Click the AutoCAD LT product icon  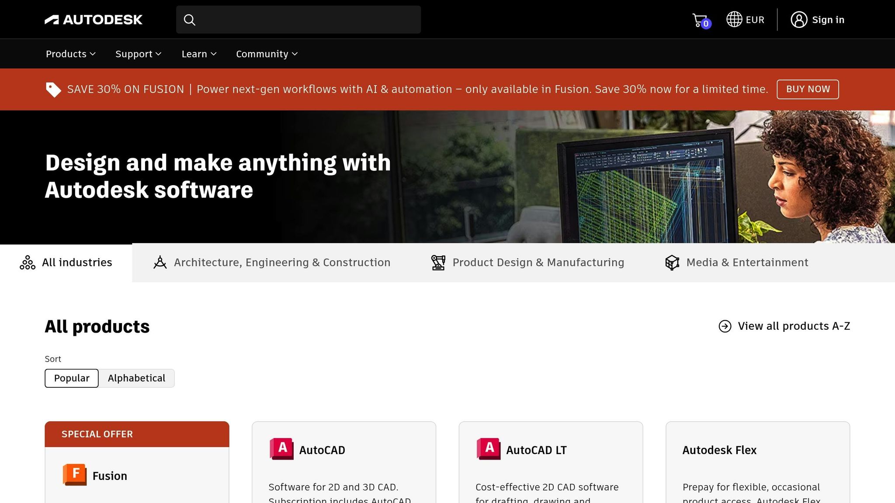(488, 449)
